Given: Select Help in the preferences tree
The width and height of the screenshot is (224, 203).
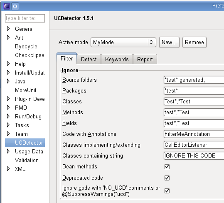Looking at the screenshot, I should (x=20, y=64).
